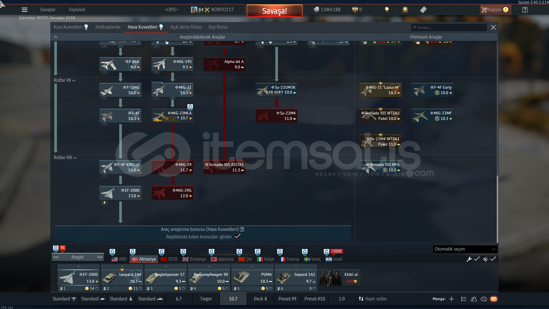Open the Mağaza shop cart
Viewport: 549px width, 309px height.
pos(495,10)
